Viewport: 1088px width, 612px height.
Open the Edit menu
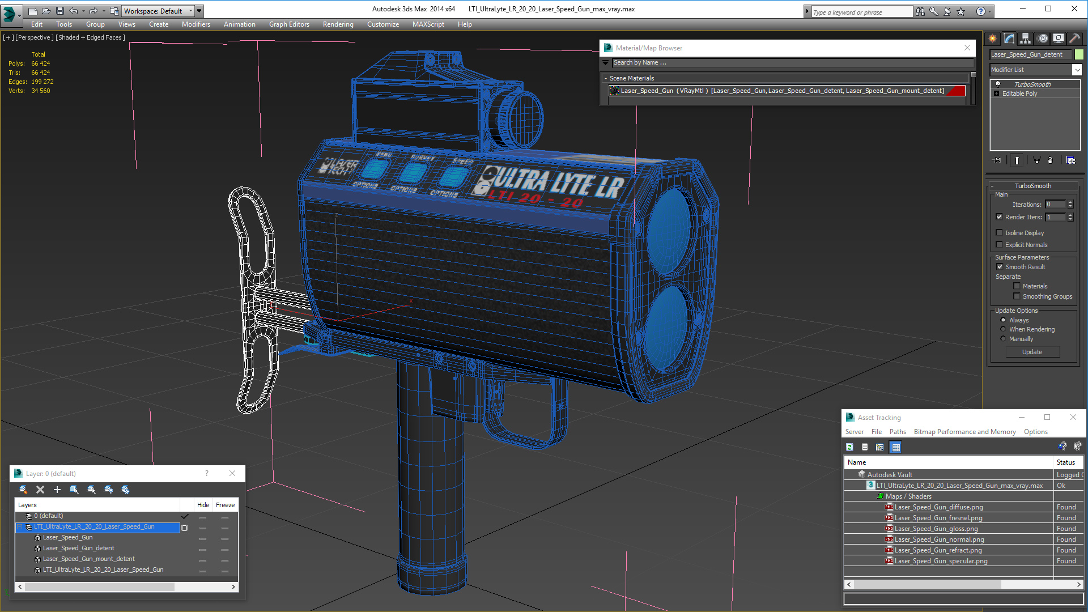pyautogui.click(x=37, y=24)
